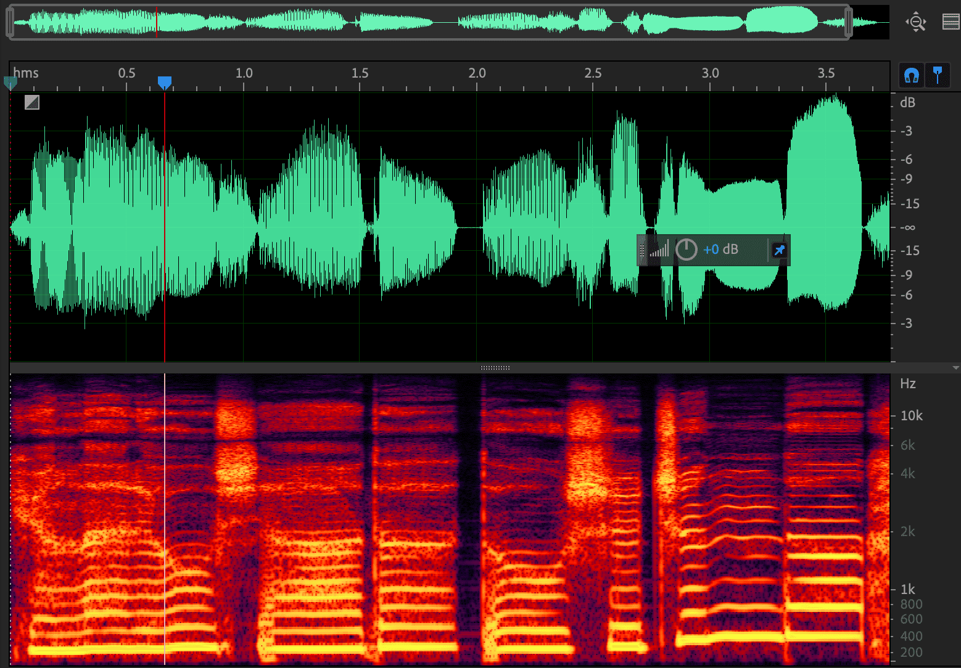Toggle the fade in handle square icon

point(32,102)
